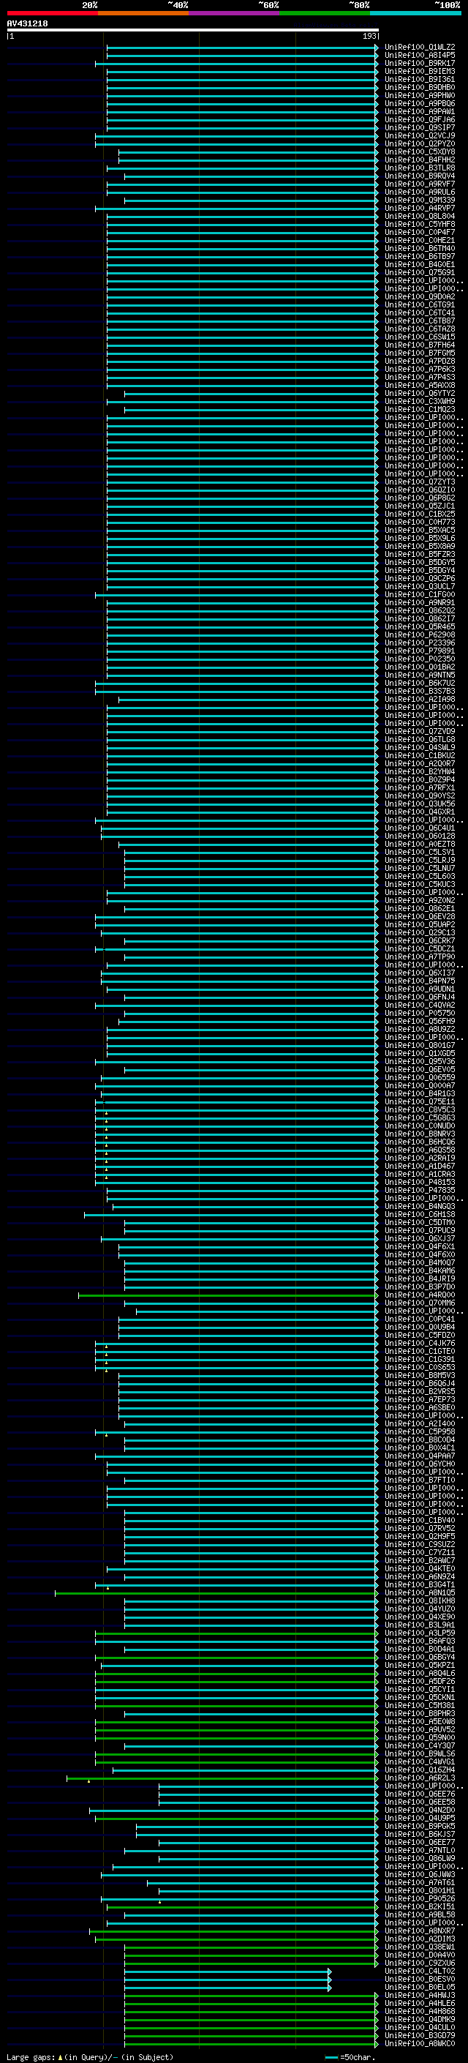Select hit label UniRef100_P90526
The image size is (468, 2063).
coord(419,1900)
